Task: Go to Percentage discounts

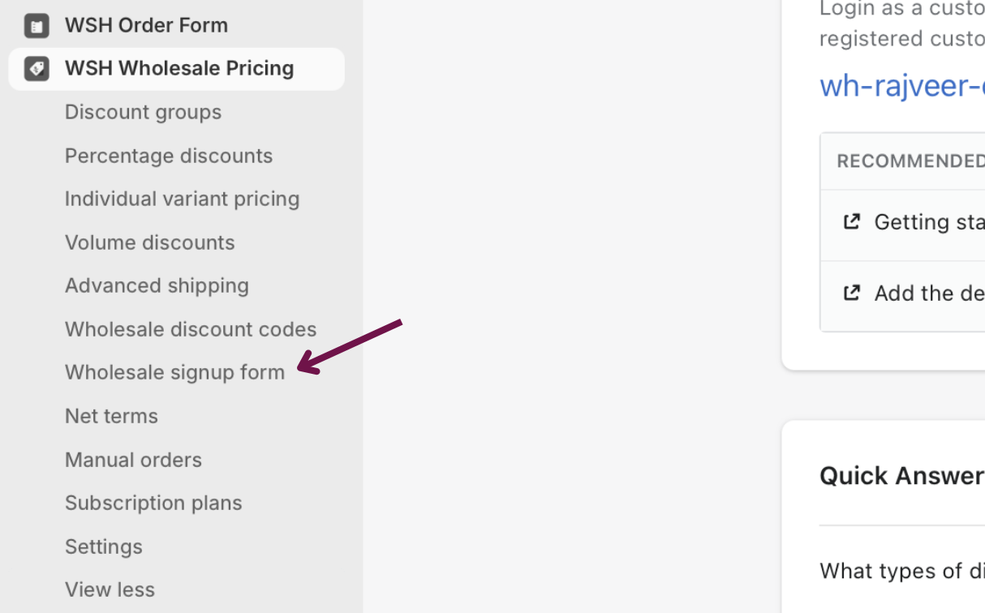Action: (169, 156)
